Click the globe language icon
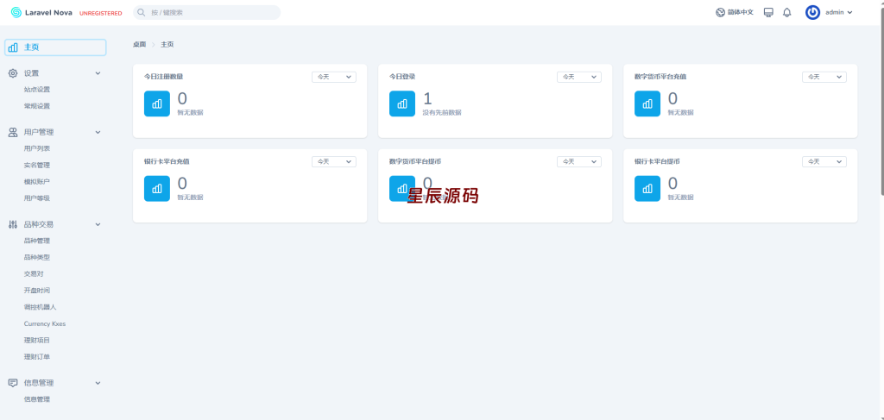This screenshot has height=420, width=884. (720, 12)
